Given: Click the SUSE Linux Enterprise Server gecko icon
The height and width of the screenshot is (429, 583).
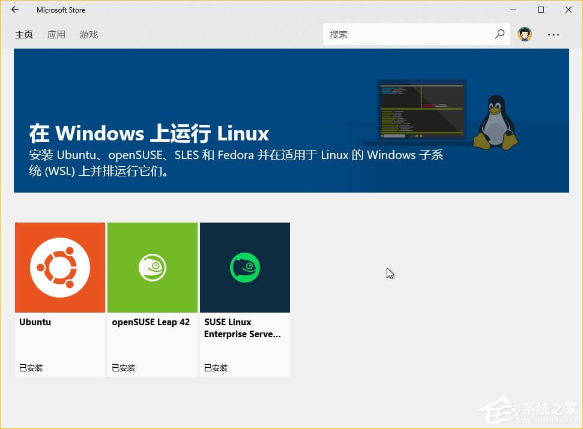Looking at the screenshot, I should coord(244,267).
